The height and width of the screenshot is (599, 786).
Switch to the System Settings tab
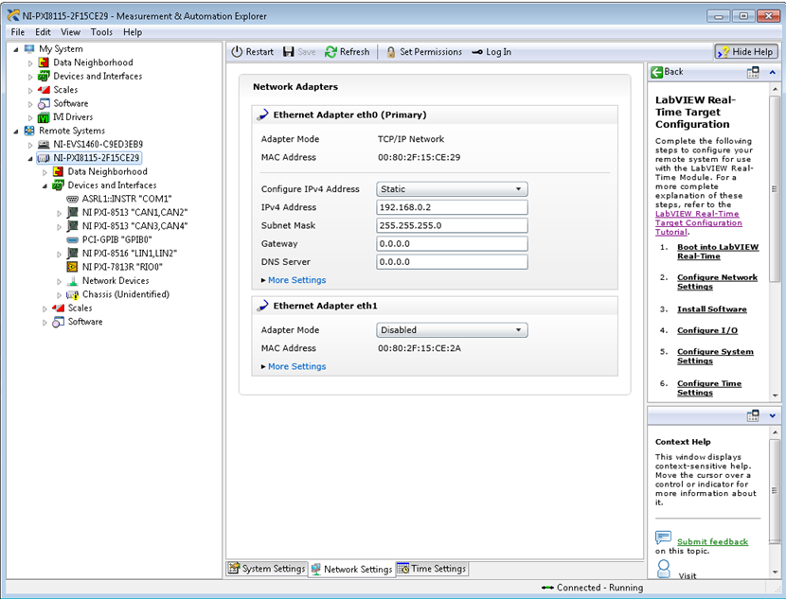(x=267, y=569)
